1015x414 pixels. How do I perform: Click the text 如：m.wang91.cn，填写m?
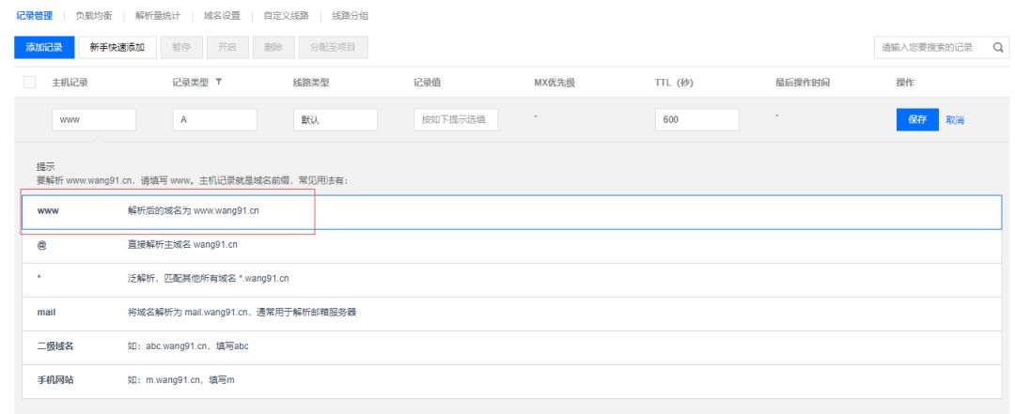coord(181,380)
